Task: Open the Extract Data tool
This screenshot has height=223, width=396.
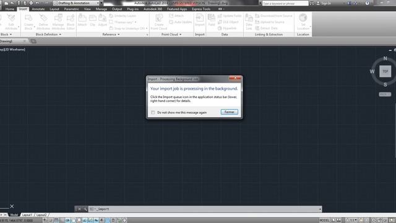Action: (x=267, y=28)
